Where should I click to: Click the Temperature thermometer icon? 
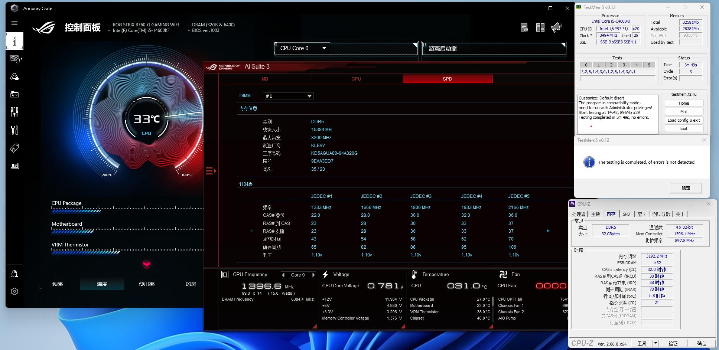pyautogui.click(x=414, y=274)
